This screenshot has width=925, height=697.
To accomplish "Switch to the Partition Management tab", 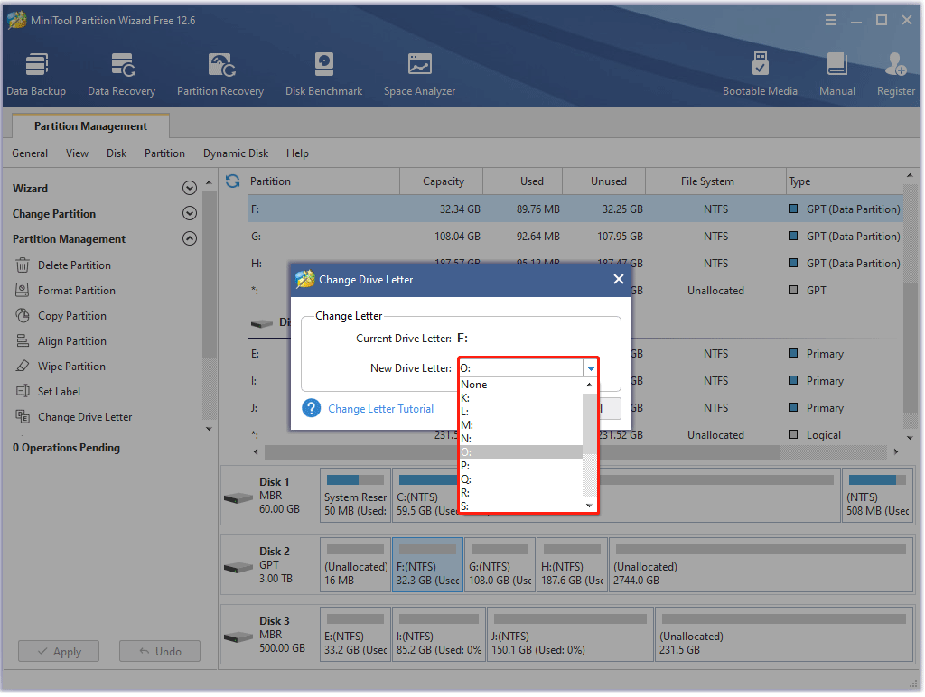I will [x=89, y=125].
